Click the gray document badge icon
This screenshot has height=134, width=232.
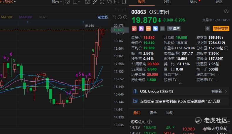162,29
